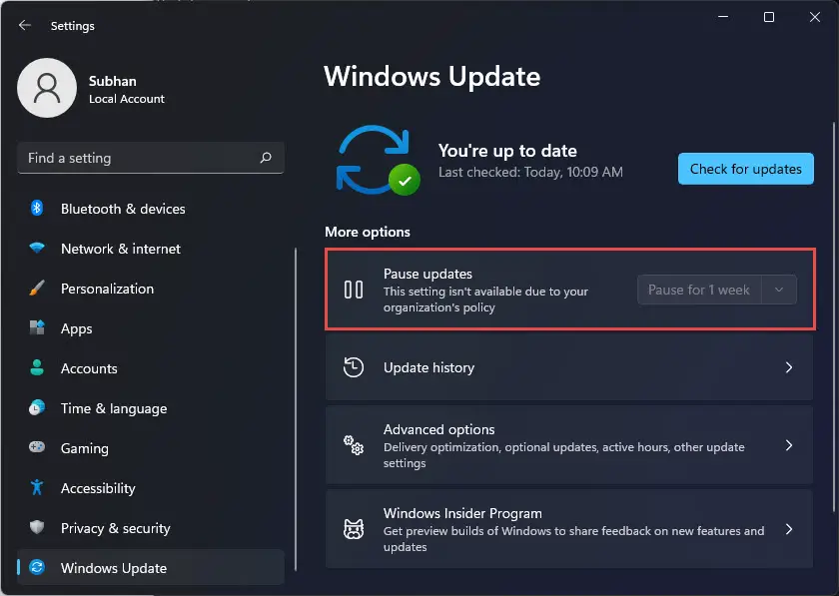Click the Update history clock icon

pos(354,367)
